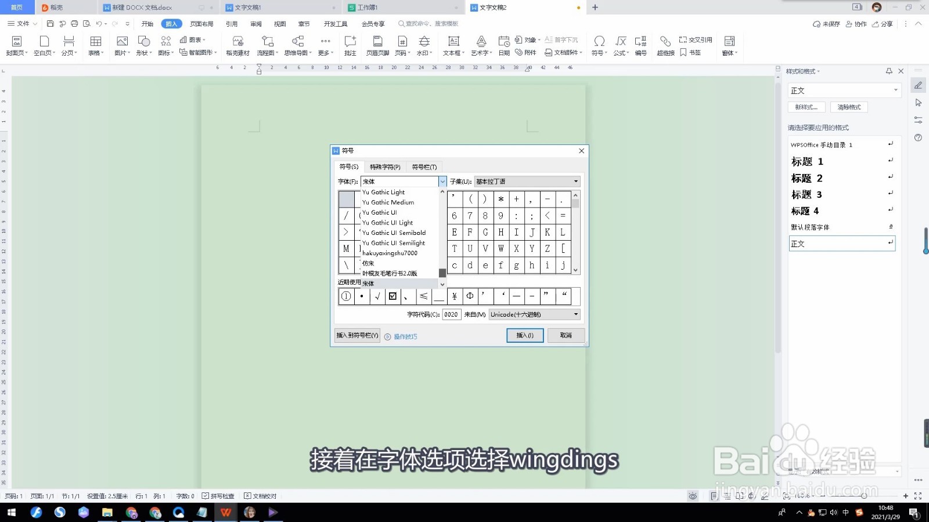Screen dimensions: 929x522
Task: Toggle spell check in the status bar
Action: (218, 496)
